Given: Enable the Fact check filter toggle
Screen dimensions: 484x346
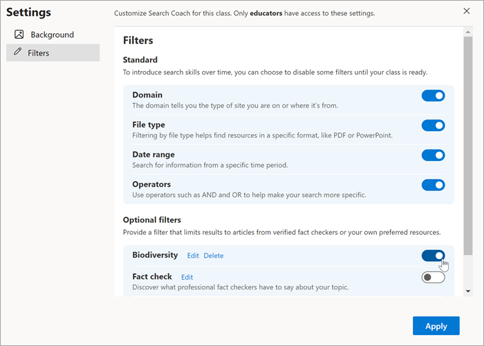Looking at the screenshot, I should click(x=433, y=277).
